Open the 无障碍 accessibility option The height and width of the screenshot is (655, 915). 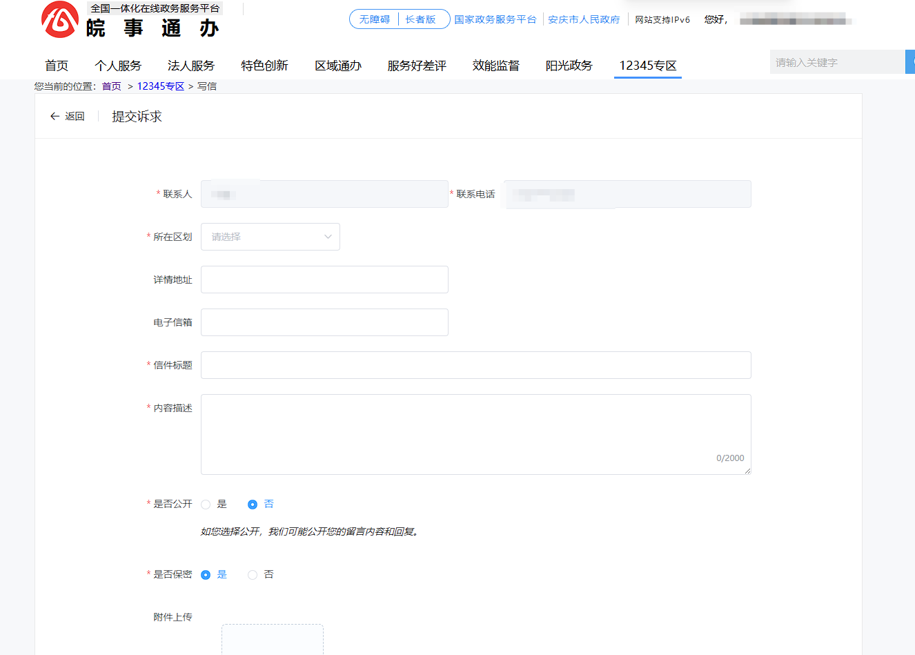[373, 19]
